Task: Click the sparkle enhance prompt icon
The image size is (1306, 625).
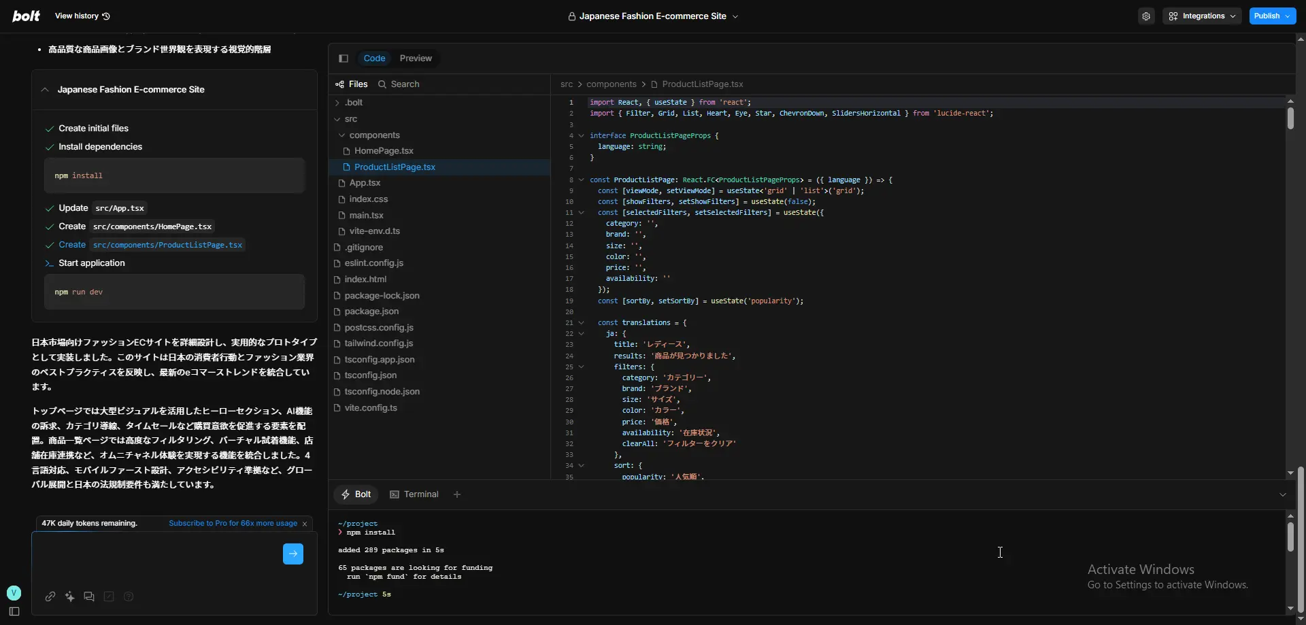Action: point(69,596)
